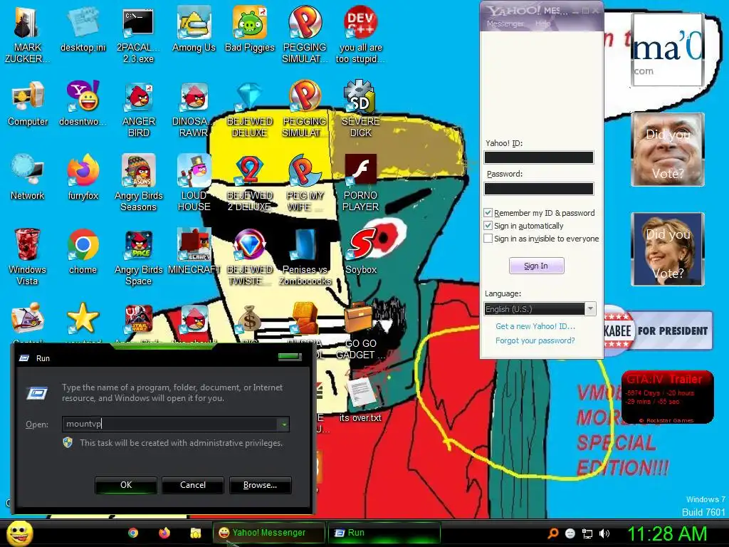Enable Sign in as invisible to everyone
Viewport: 729px width, 547px height.
(488, 239)
